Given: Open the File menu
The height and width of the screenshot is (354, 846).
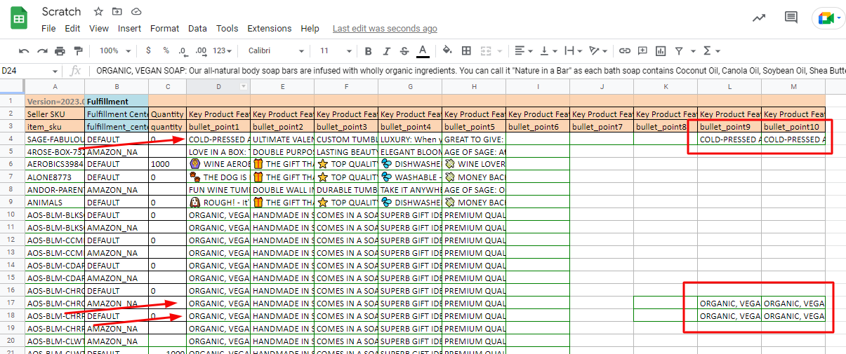Looking at the screenshot, I should (48, 29).
